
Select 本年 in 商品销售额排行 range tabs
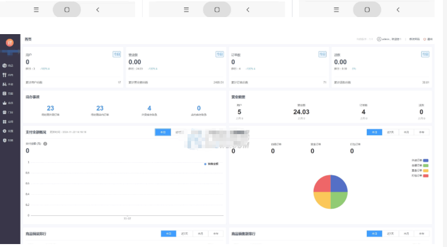(421, 233)
